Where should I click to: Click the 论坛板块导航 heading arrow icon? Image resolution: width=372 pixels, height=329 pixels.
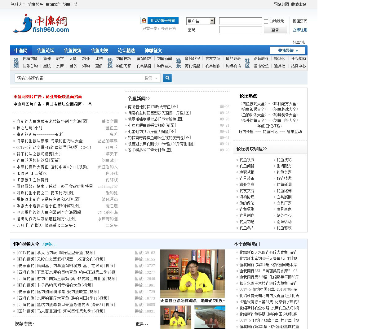tap(265, 149)
